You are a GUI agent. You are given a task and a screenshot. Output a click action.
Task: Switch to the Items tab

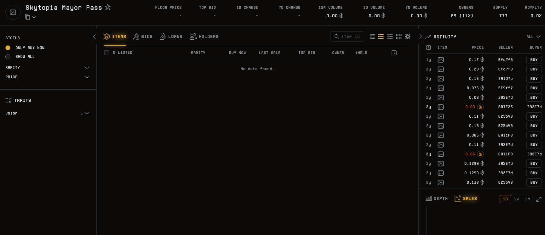pyautogui.click(x=115, y=37)
